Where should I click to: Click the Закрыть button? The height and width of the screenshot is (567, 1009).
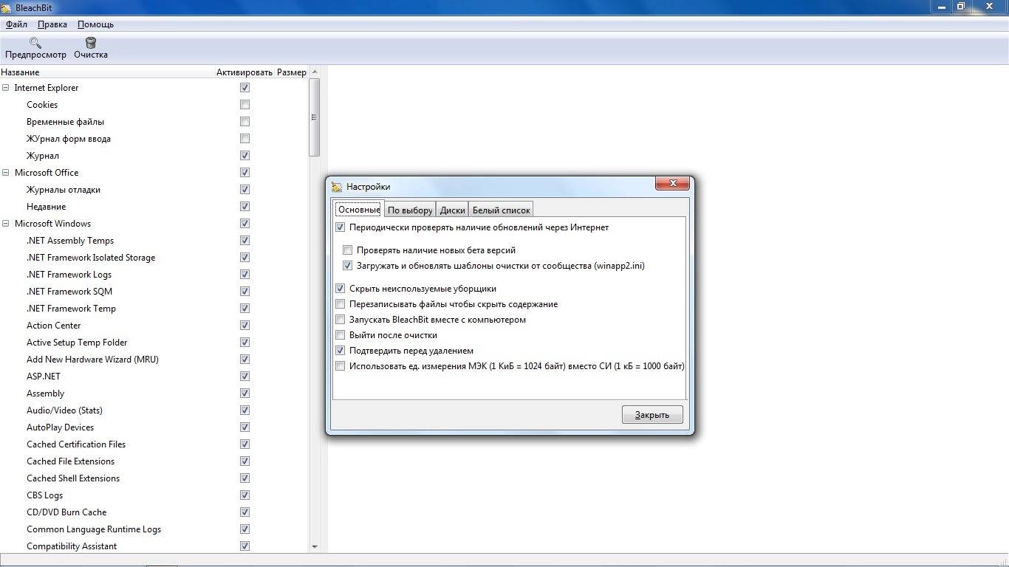click(652, 415)
